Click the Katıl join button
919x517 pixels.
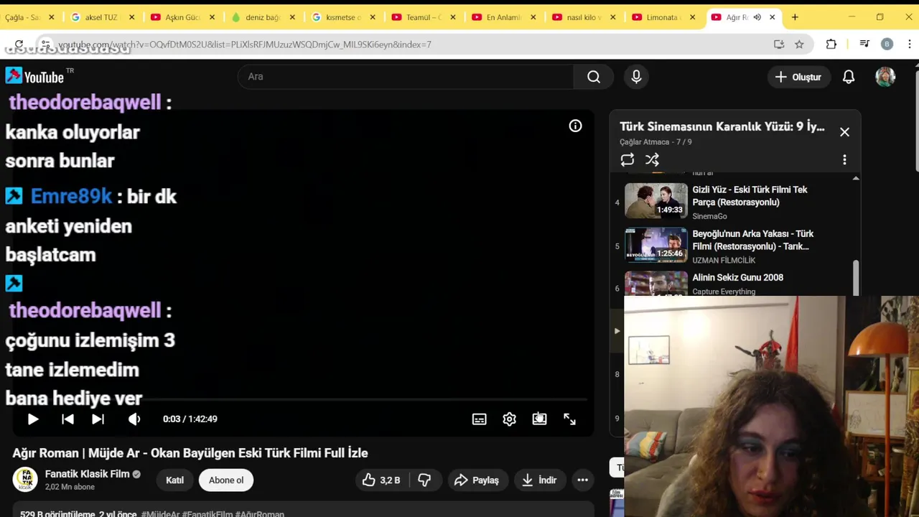click(x=174, y=480)
